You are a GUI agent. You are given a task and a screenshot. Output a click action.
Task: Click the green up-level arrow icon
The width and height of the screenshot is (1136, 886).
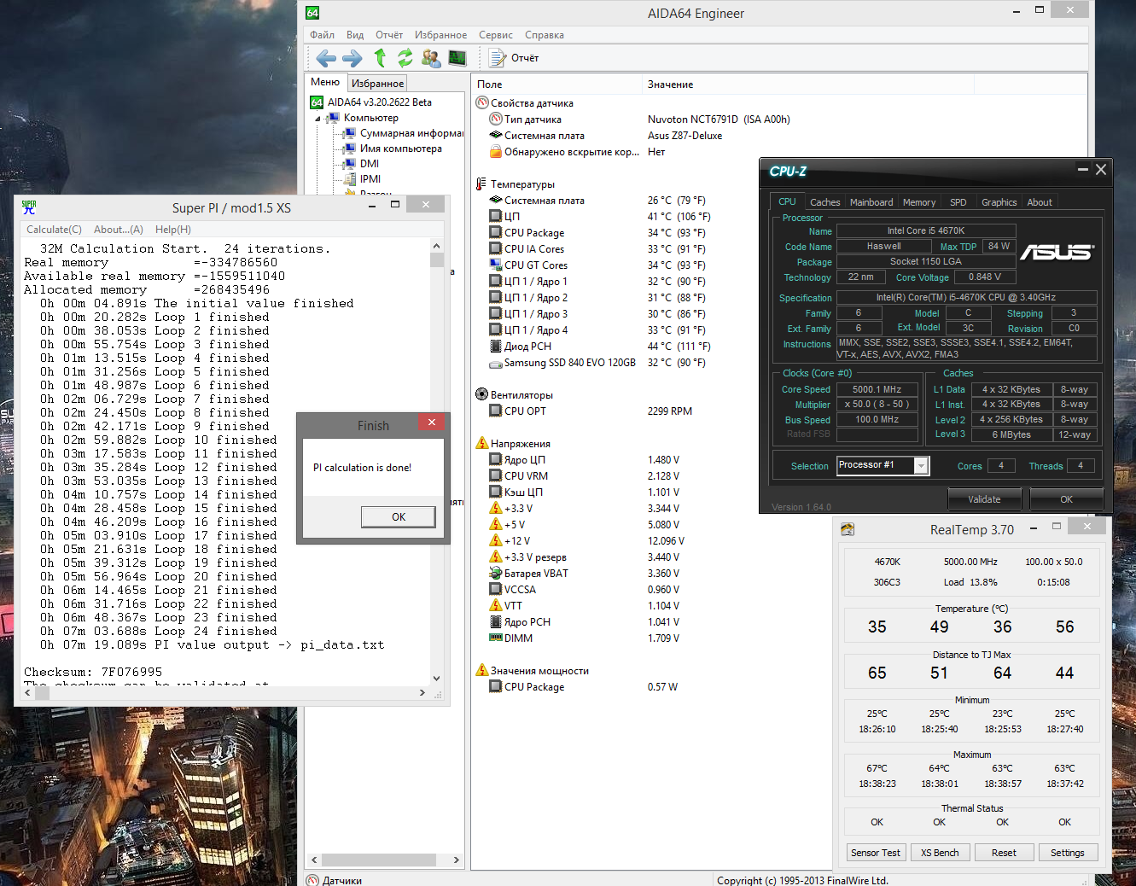[380, 58]
